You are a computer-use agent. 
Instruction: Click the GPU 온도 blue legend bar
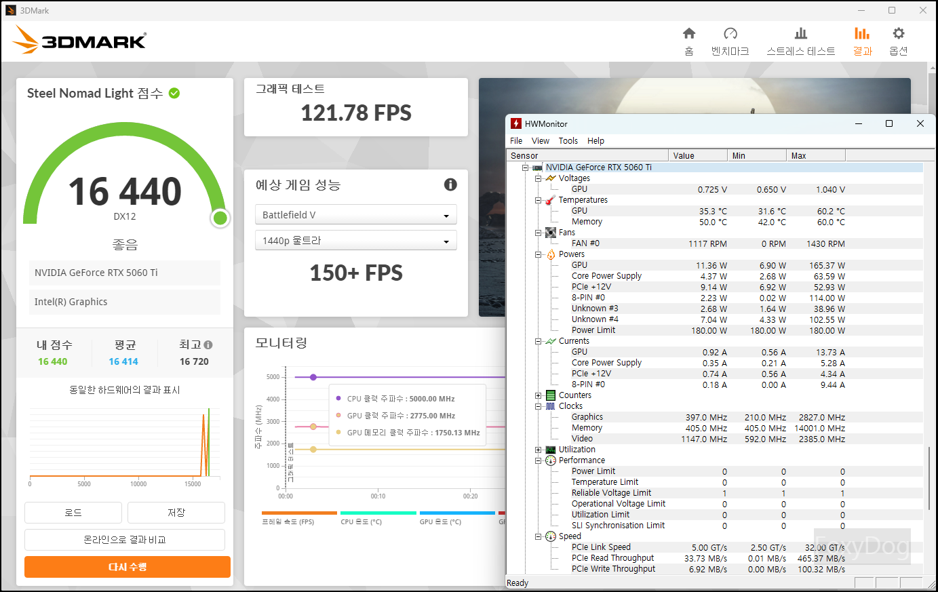(x=457, y=513)
